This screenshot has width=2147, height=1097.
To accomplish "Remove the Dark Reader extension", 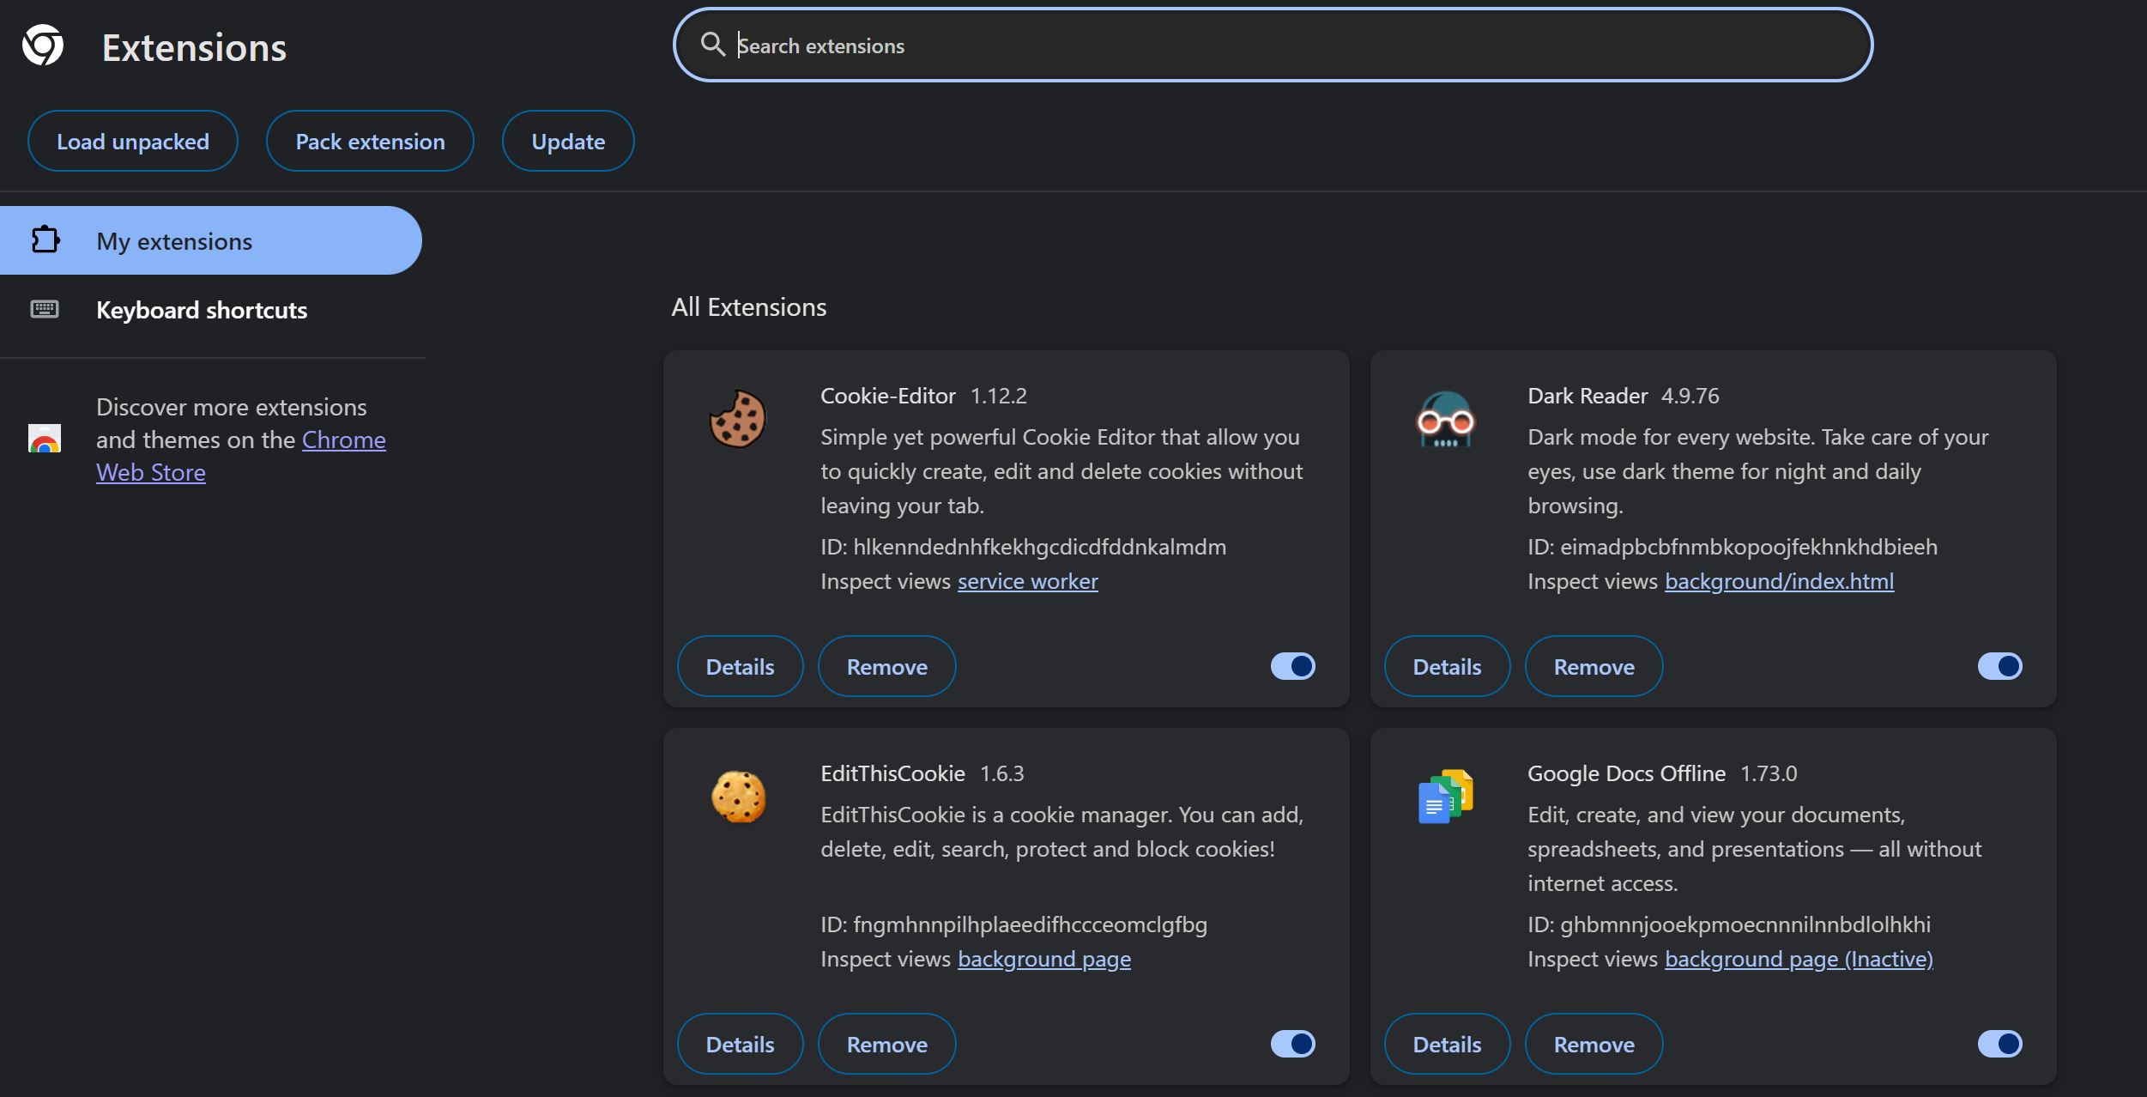I will (1594, 666).
